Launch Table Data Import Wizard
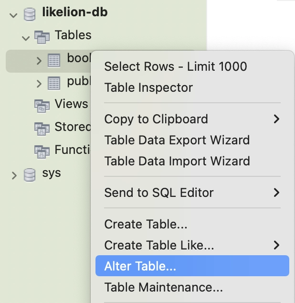The width and height of the screenshot is (295, 303). (x=177, y=161)
